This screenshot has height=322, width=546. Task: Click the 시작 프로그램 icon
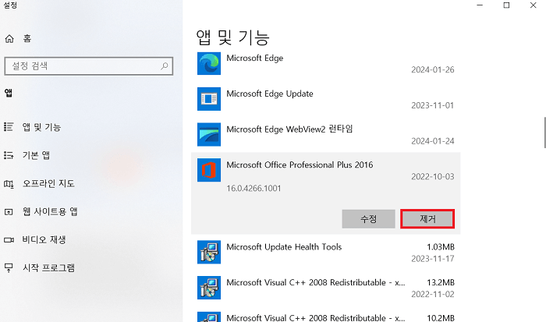pos(9,267)
